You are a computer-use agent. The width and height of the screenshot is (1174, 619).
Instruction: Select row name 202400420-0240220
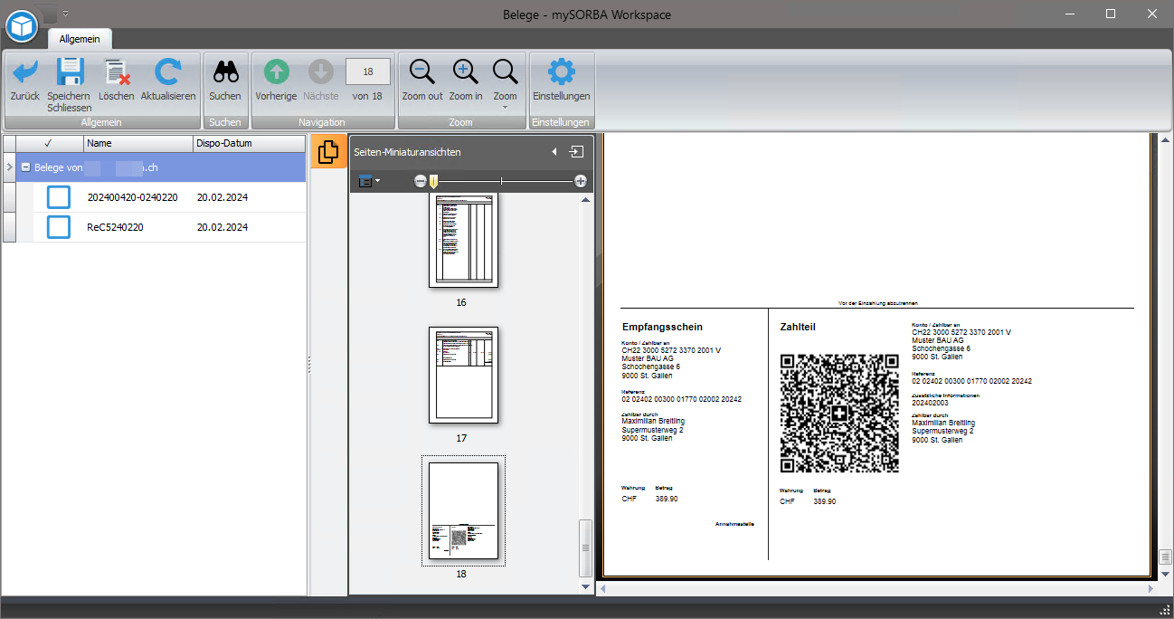(x=132, y=197)
